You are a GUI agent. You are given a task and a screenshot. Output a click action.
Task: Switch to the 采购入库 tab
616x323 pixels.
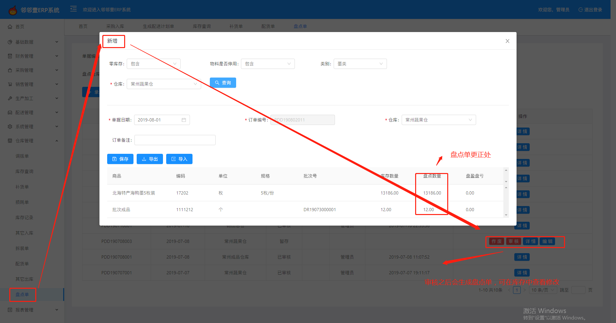click(x=115, y=26)
